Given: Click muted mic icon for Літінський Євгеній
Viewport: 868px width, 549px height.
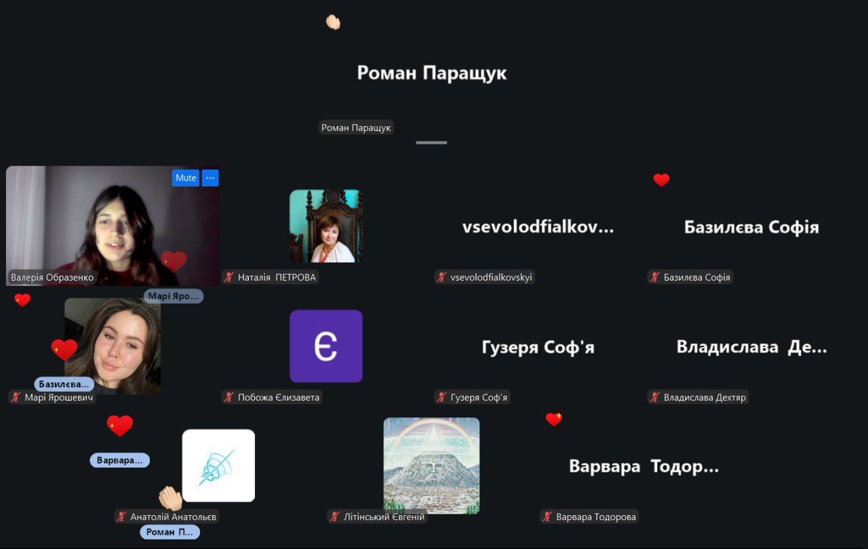Looking at the screenshot, I should click(x=334, y=517).
